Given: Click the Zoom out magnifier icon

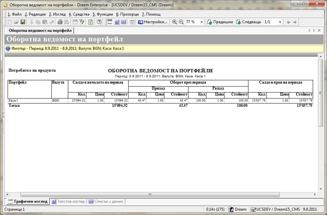Looking at the screenshot, I should (181, 22).
